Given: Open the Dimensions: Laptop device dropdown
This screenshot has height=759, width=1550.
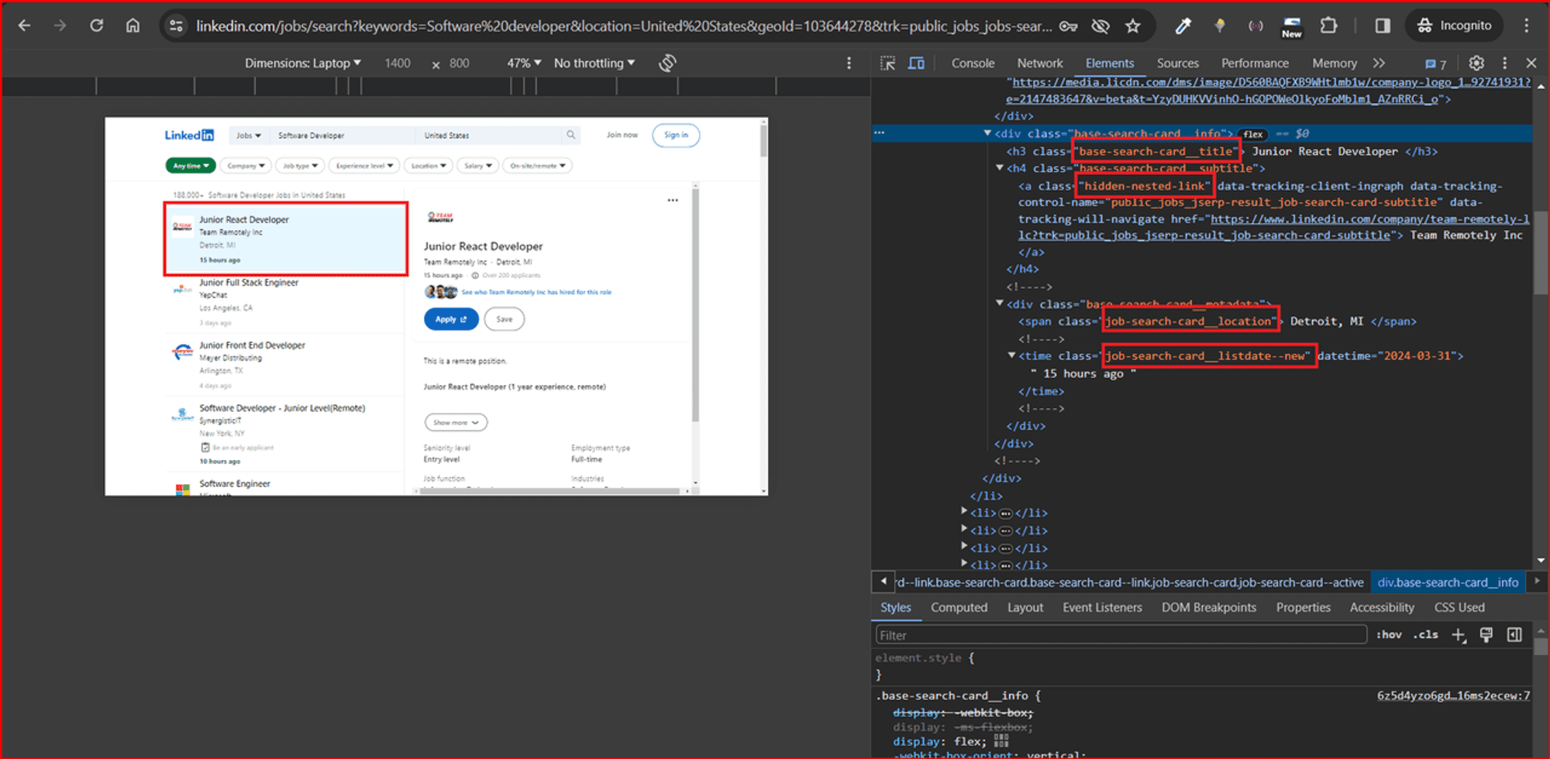Looking at the screenshot, I should pos(303,63).
